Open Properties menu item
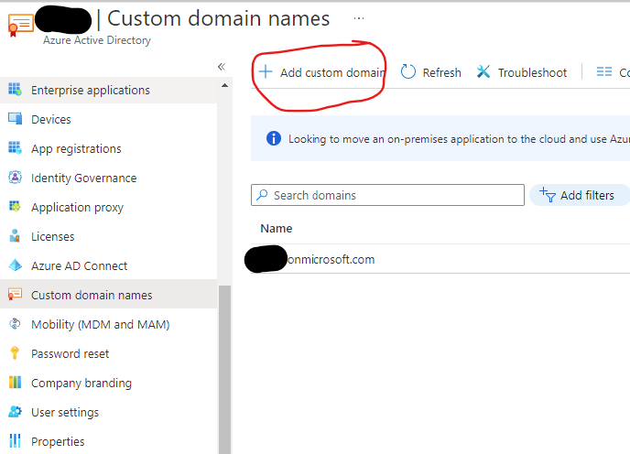The image size is (630, 454). tap(108, 441)
